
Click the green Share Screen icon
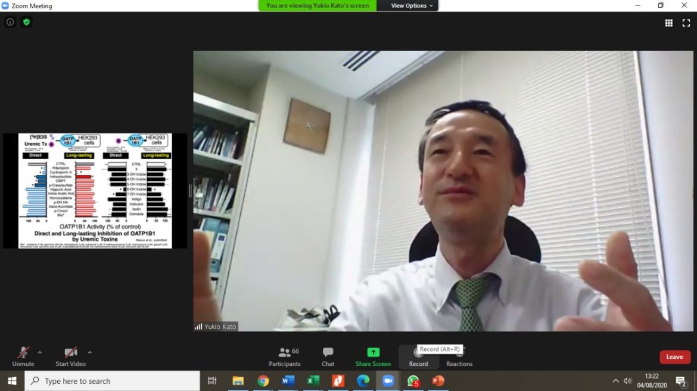pos(373,352)
